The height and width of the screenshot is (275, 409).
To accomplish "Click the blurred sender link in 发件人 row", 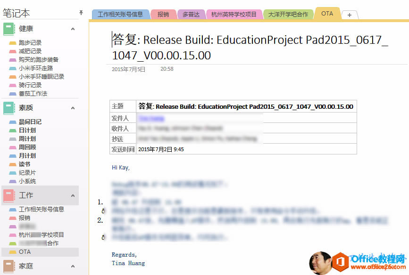I will (x=151, y=119).
